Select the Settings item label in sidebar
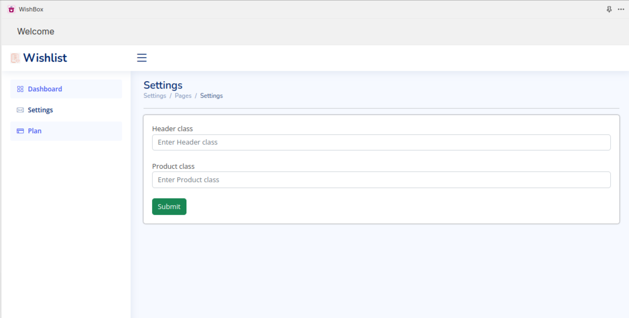629x318 pixels. (40, 110)
